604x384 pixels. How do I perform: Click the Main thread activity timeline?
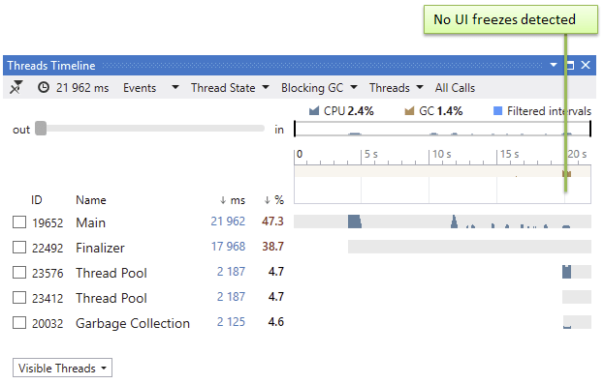coord(442,222)
